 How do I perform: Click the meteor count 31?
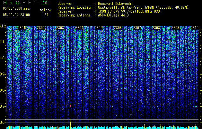[47, 15]
